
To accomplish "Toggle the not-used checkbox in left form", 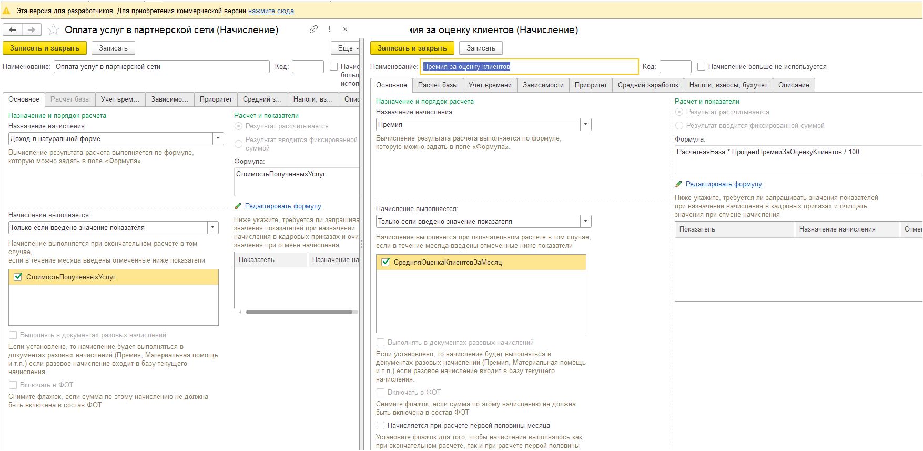I will click(x=333, y=67).
